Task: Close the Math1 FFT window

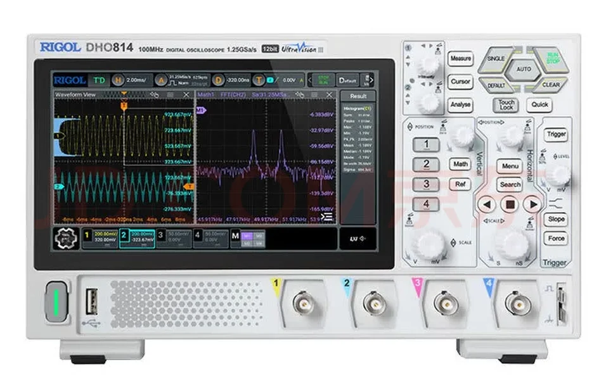Action: (330, 94)
